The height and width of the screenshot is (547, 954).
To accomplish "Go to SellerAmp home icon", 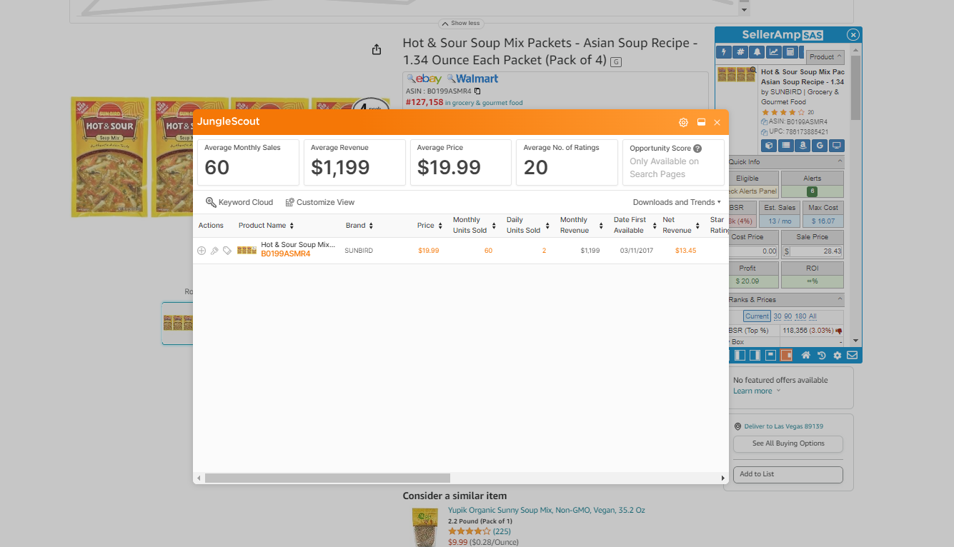I will coord(806,355).
